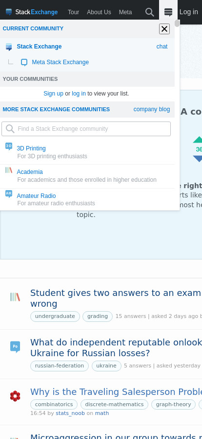202x439 pixels.
Task: Close the communities dropdown panel
Action: [x=164, y=29]
